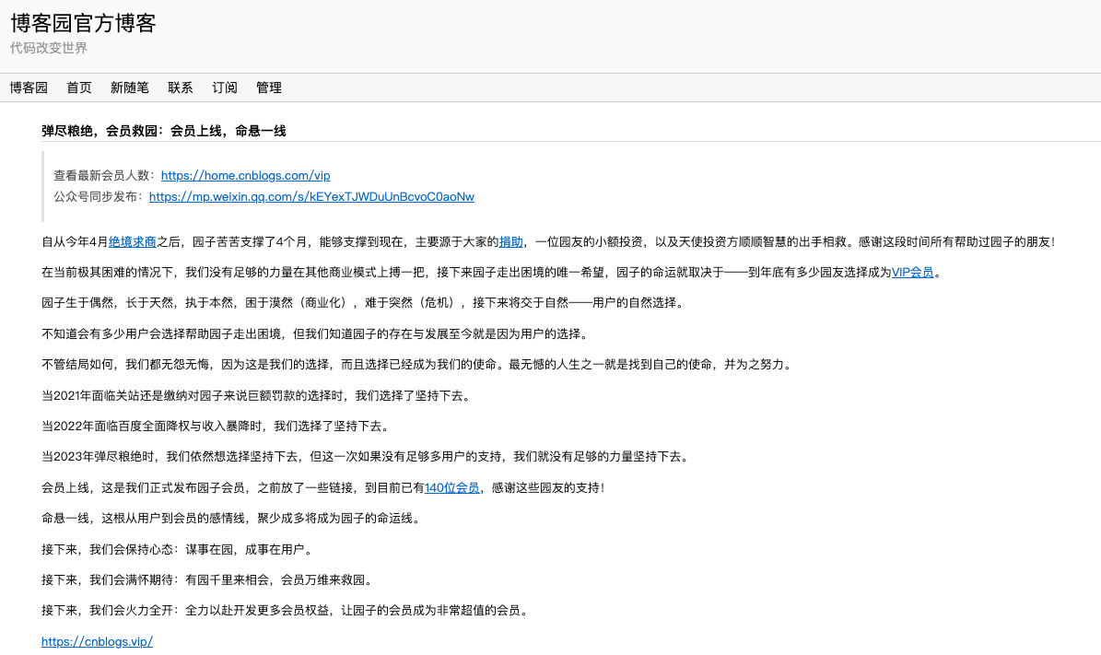
Task: Follow the 捐助 hyperlink
Action: click(x=511, y=242)
